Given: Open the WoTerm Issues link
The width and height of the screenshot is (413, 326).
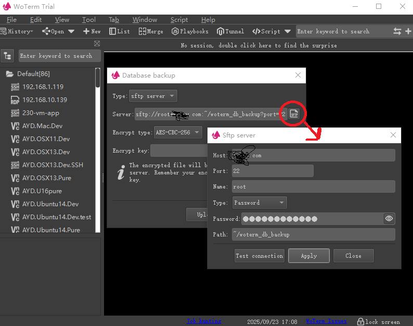Looking at the screenshot, I should (x=326, y=321).
